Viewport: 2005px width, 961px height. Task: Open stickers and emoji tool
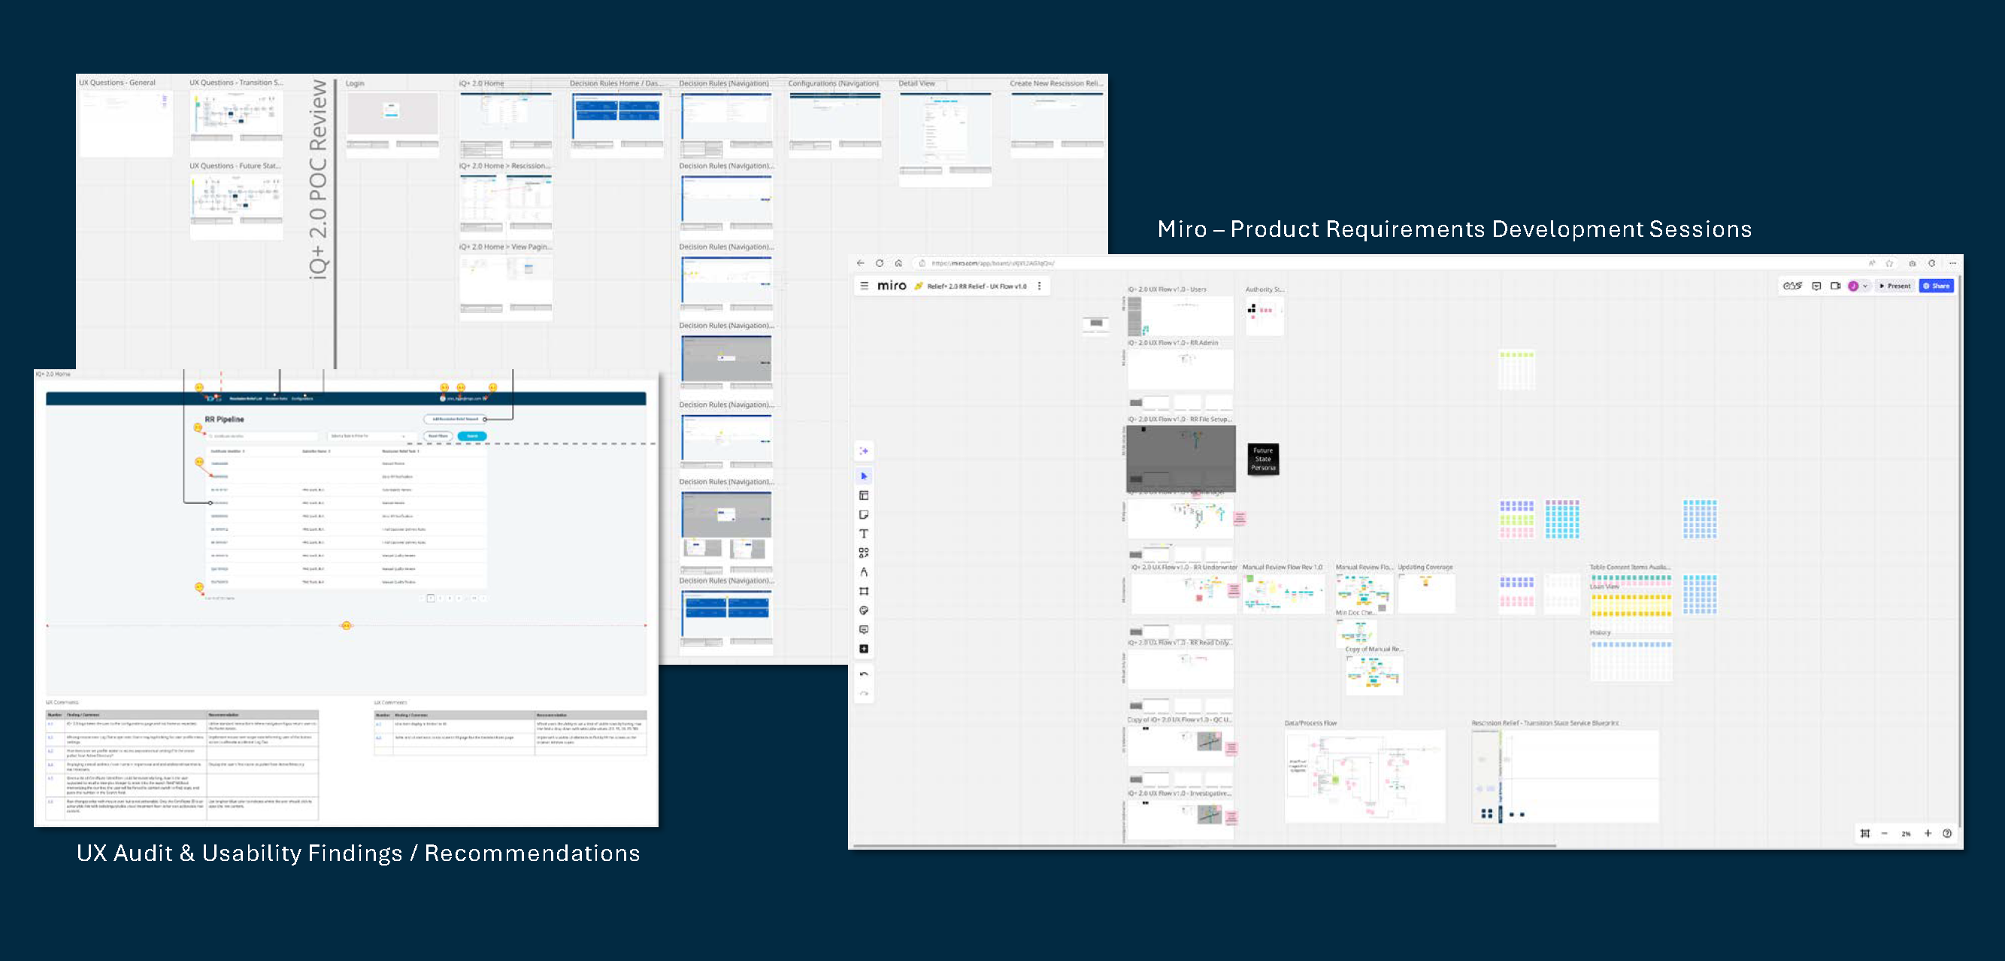point(864,611)
